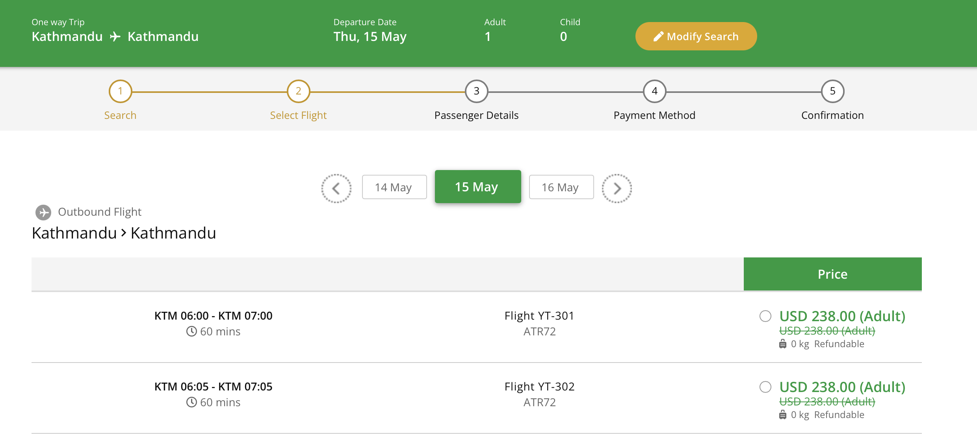
Task: Go back to step 1 Search
Action: coord(120,91)
